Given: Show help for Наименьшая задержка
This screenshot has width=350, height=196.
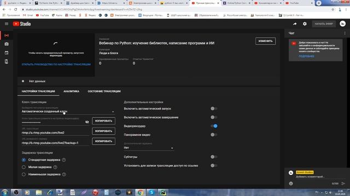Looking at the screenshot, I should point(64,174).
